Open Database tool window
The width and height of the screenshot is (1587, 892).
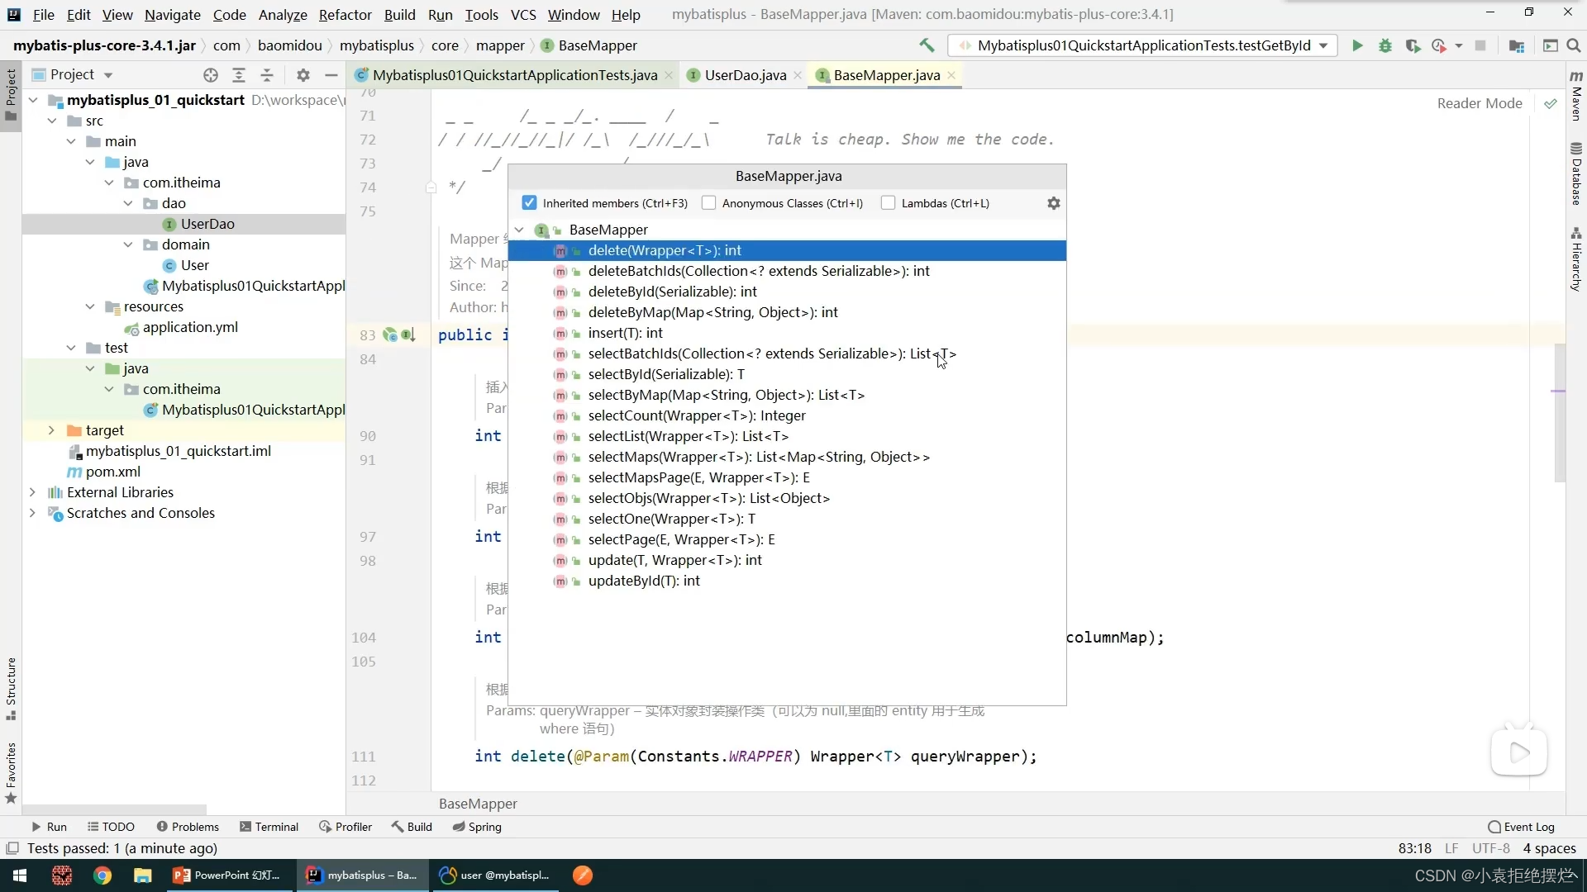[x=1576, y=174]
